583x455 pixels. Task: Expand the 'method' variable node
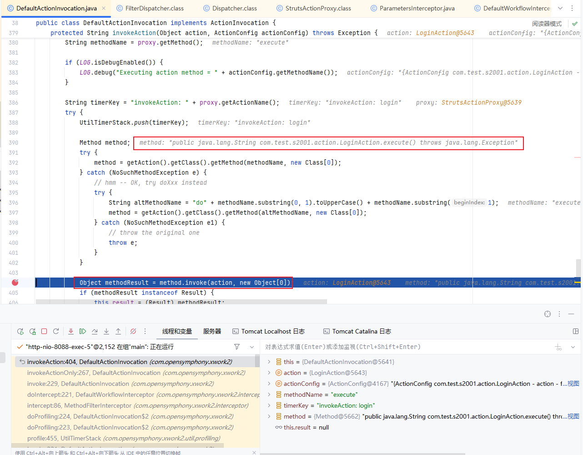[269, 416]
